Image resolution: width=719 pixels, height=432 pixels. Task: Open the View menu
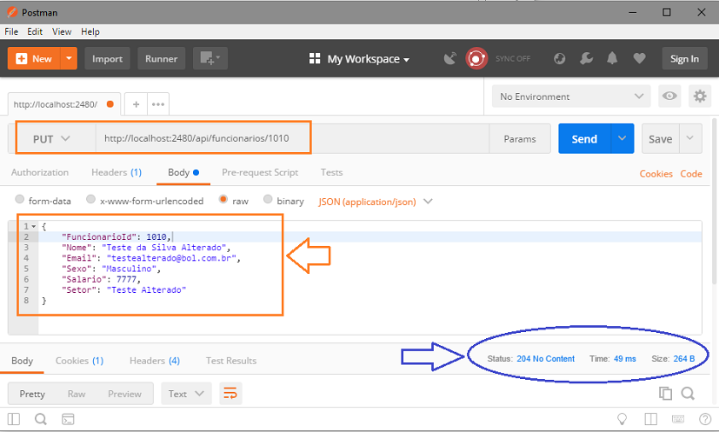click(x=62, y=31)
